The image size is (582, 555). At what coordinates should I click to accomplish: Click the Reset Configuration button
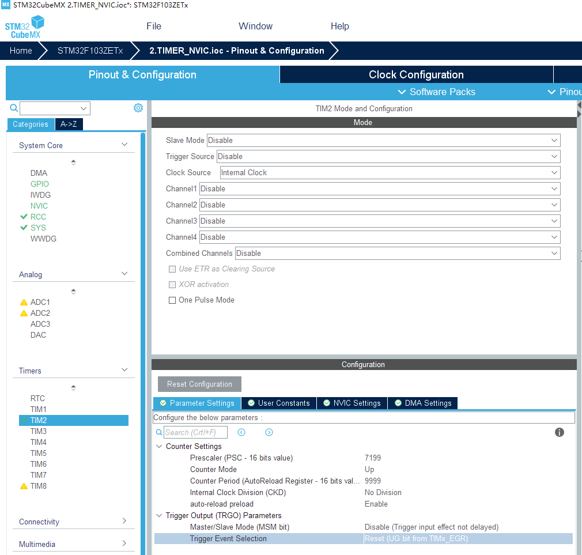click(x=199, y=384)
